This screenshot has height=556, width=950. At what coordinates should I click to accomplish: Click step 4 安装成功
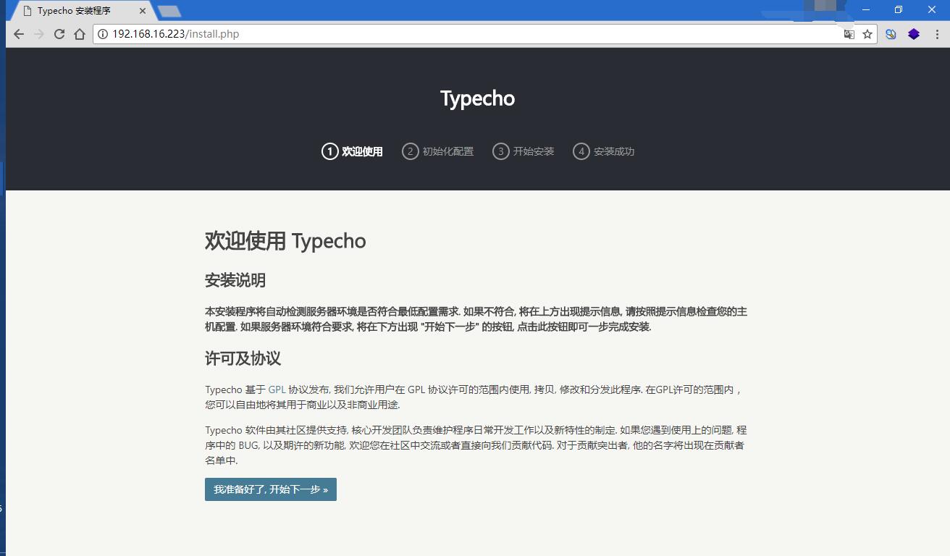coord(604,151)
